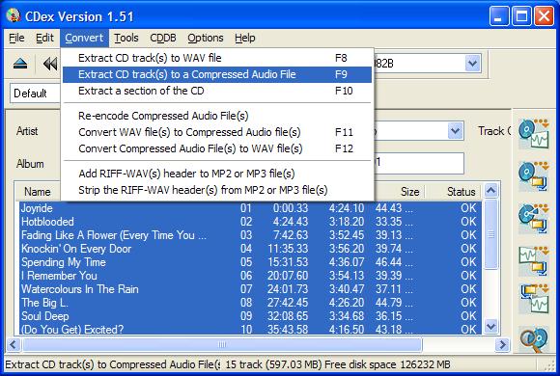
Task: Click Extract CD tracks to compressed file sidebar icon
Action: pos(534,176)
